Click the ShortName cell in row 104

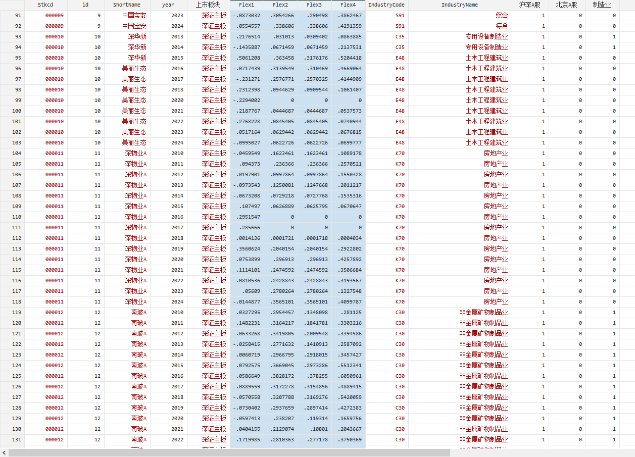pos(135,153)
